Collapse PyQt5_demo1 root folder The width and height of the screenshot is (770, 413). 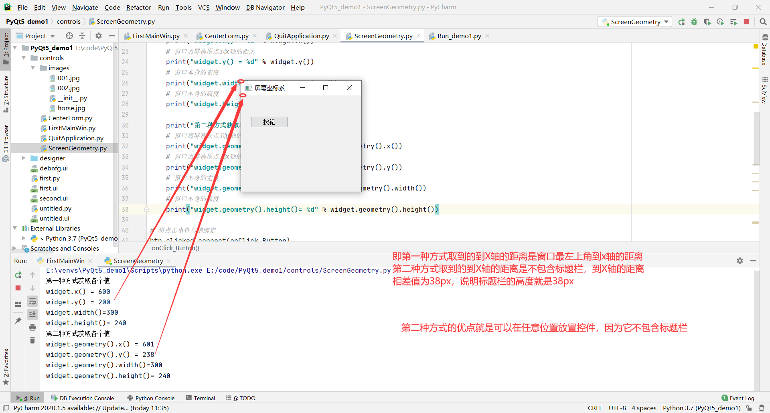click(x=15, y=48)
